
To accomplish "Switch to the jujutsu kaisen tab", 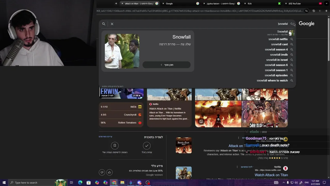I will 221,4.
